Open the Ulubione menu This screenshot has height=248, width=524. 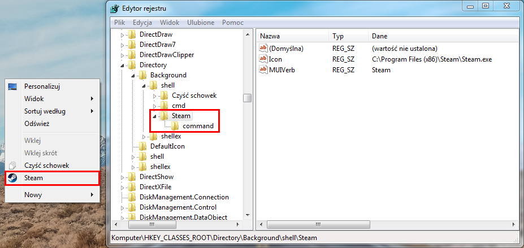[x=201, y=23]
